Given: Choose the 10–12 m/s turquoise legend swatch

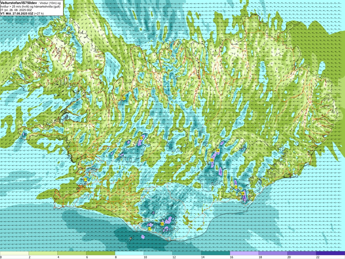Looking at the screenshot, I should 158,253.
